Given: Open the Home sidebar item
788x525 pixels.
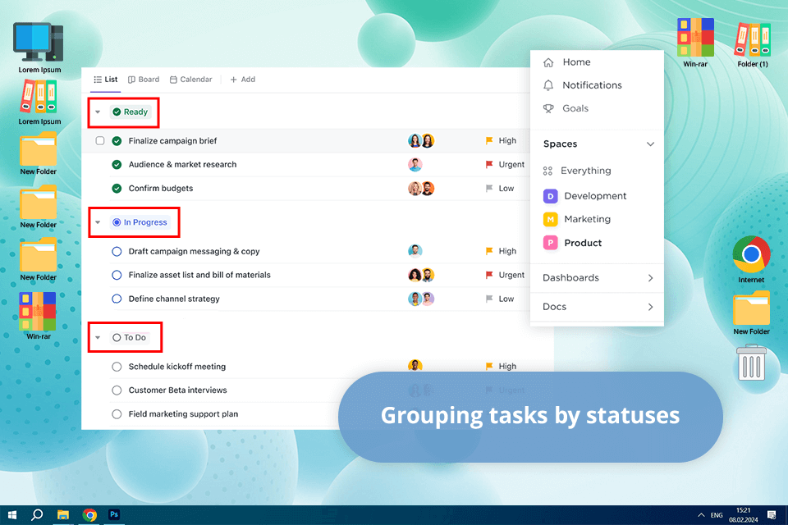Looking at the screenshot, I should coord(566,62).
